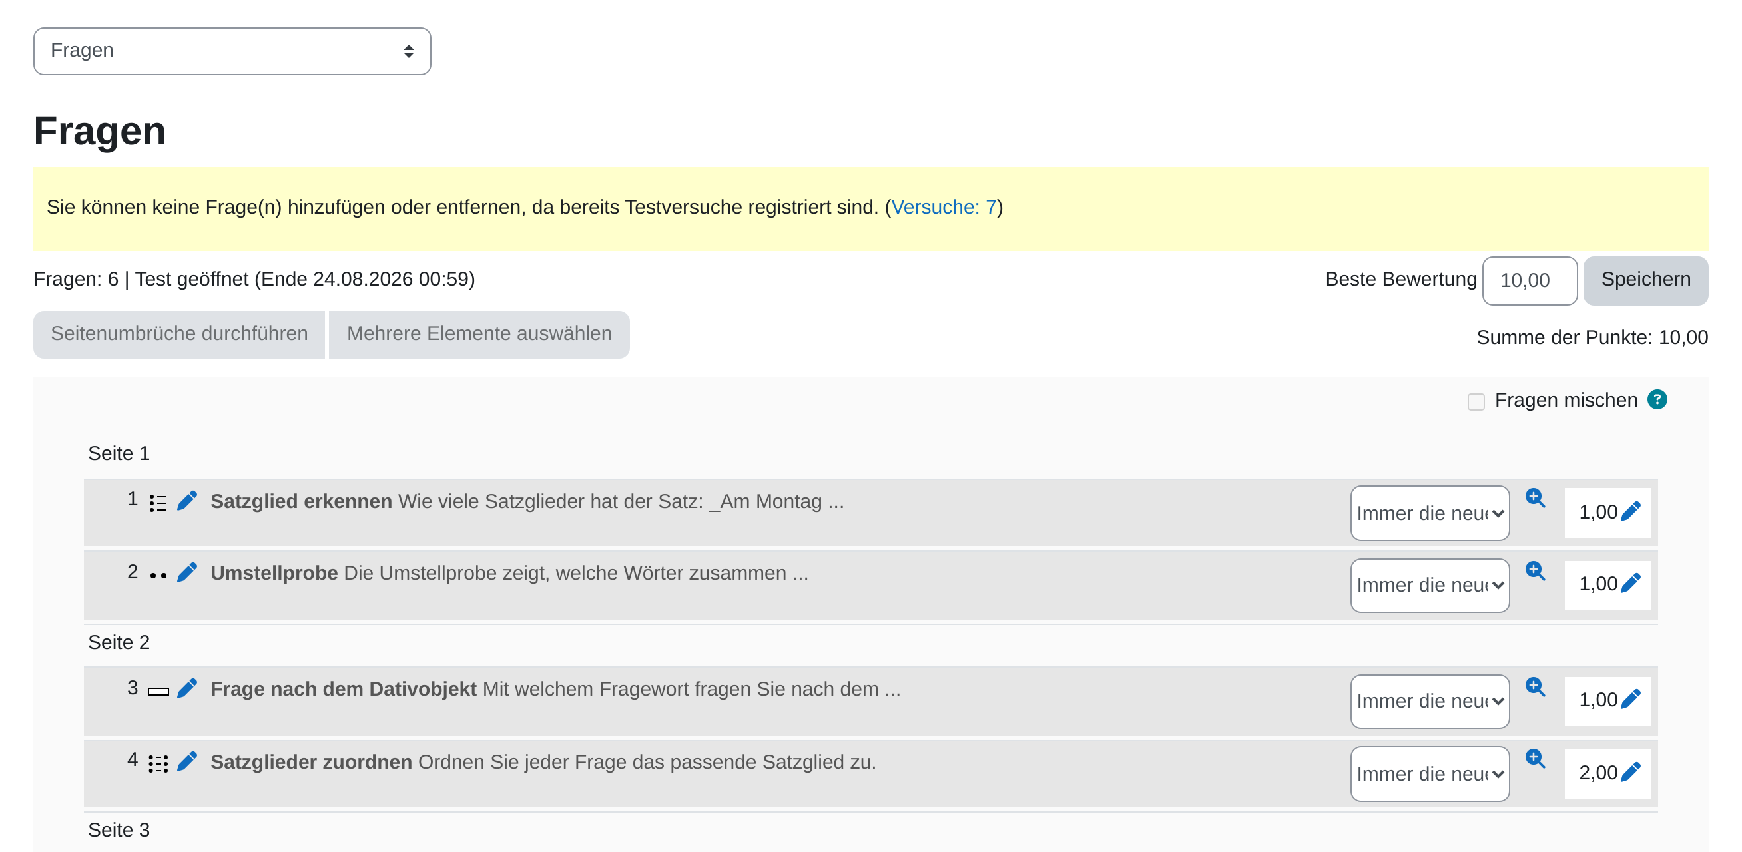Focus the Beste Bewertung input field
Image resolution: width=1742 pixels, height=852 pixels.
(x=1529, y=281)
